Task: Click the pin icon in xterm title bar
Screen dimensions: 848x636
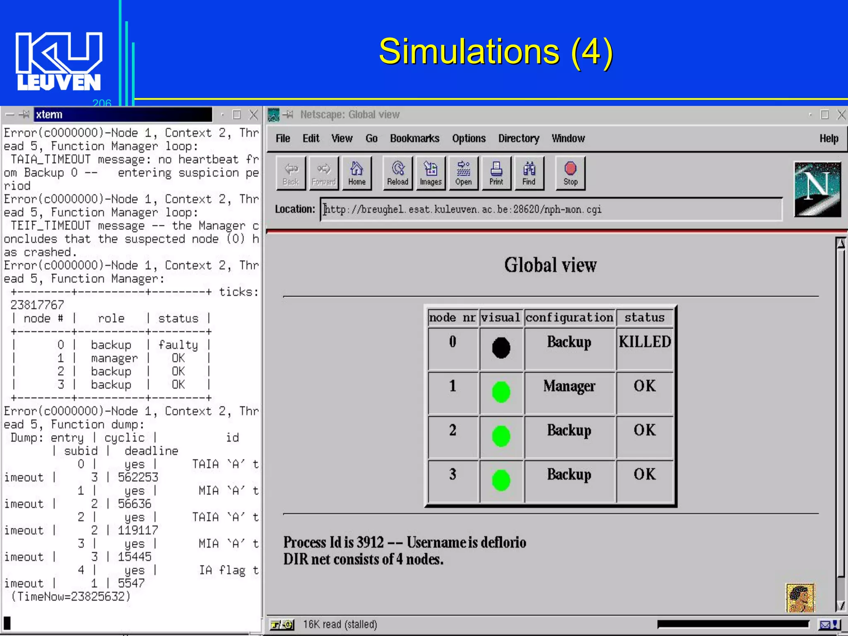Action: click(x=24, y=115)
